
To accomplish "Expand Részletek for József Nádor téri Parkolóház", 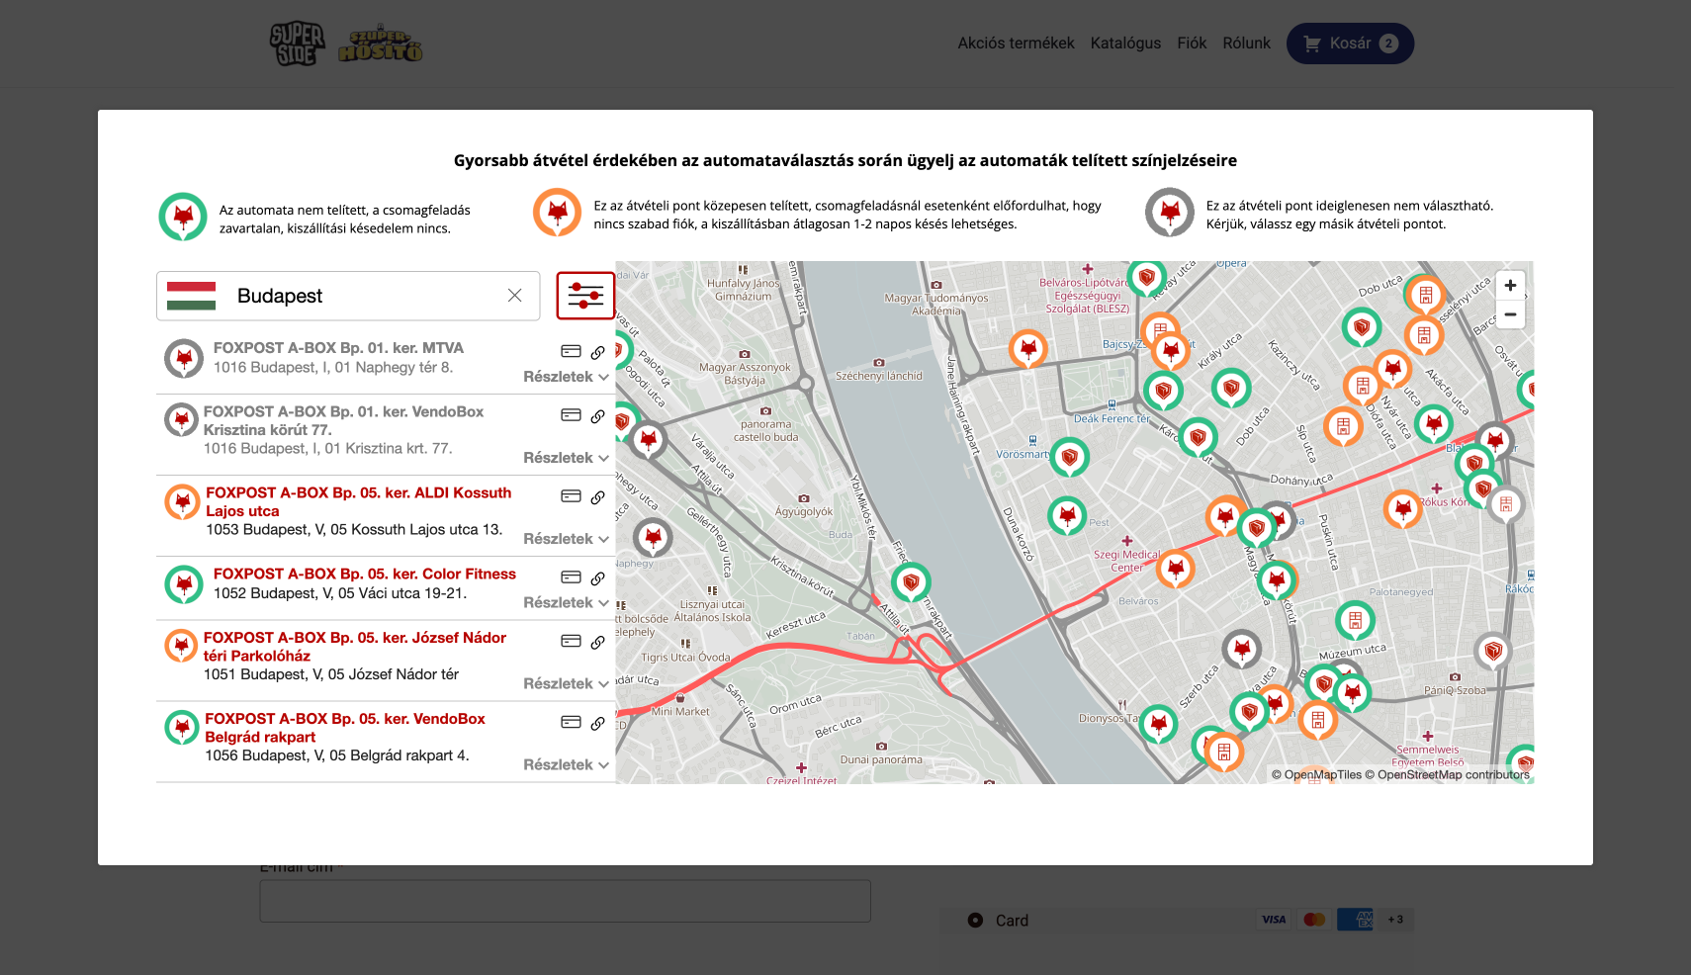I will [566, 683].
